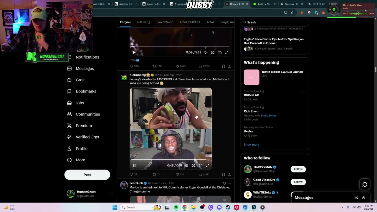This screenshot has width=377, height=212.
Task: Bookmark the KickChamp post
Action: pyautogui.click(x=224, y=174)
